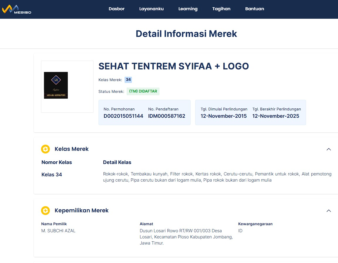The width and height of the screenshot is (338, 263).
Task: Go to the Learning menu item
Action: [188, 9]
